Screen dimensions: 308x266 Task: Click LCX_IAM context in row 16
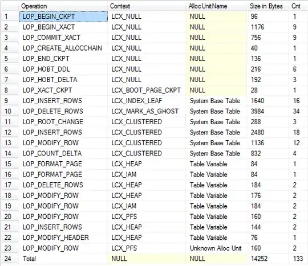pyautogui.click(x=147, y=174)
